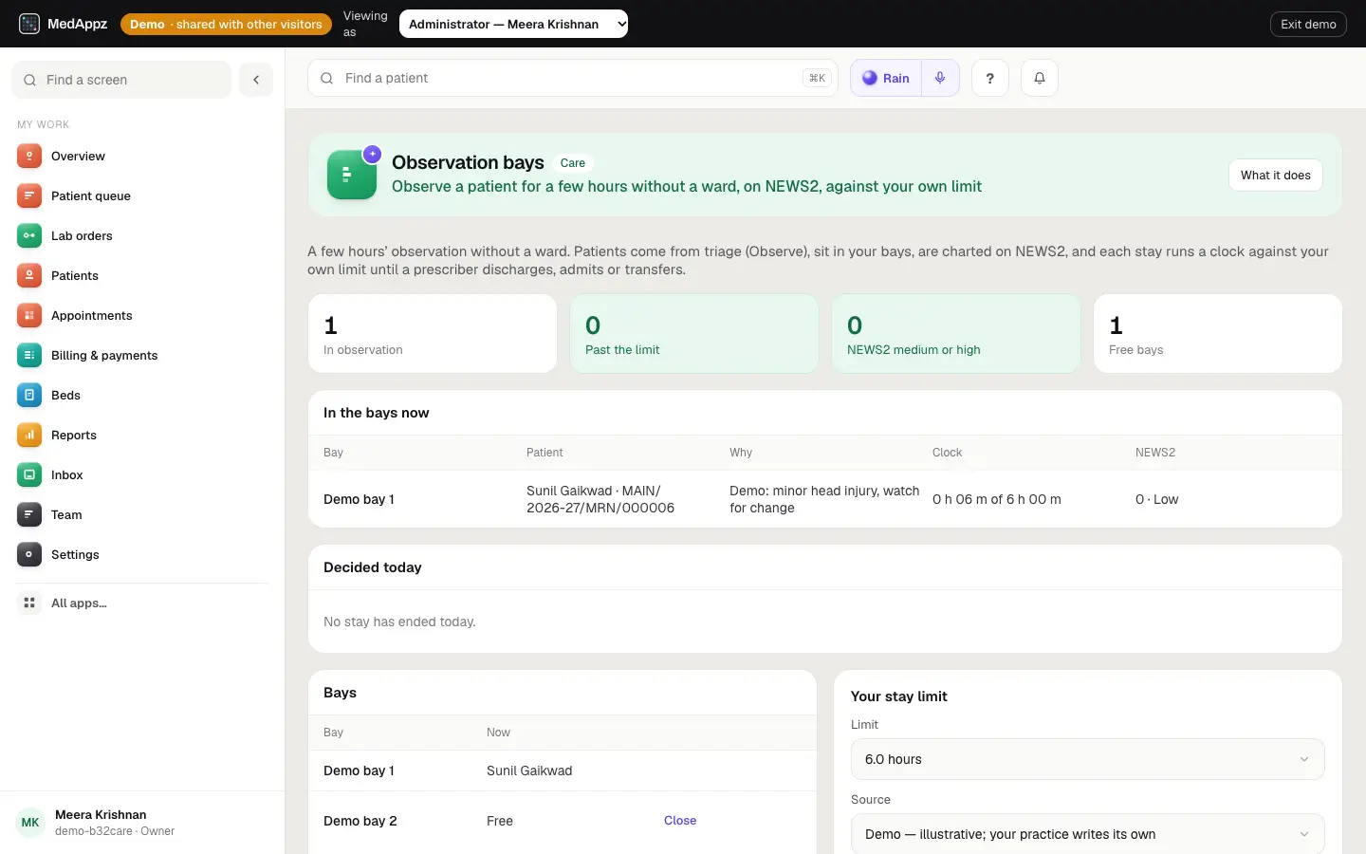Open the Viewing as role dropdown
Screen dimensions: 1366x854
(x=513, y=24)
